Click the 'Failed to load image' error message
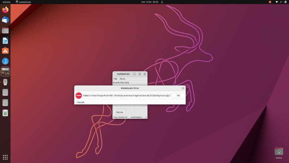The width and height of the screenshot is (289, 163). pyautogui.click(x=127, y=95)
